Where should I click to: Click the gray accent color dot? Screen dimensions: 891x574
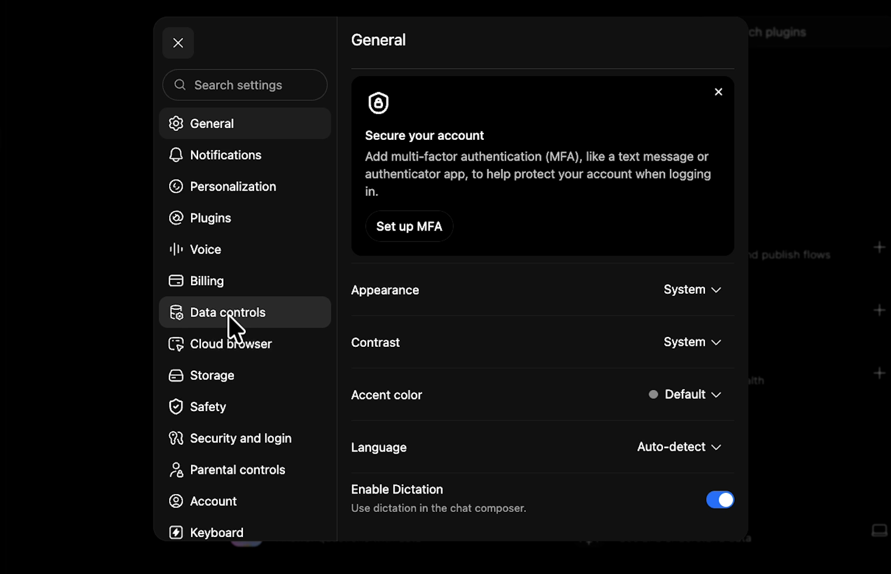coord(653,394)
